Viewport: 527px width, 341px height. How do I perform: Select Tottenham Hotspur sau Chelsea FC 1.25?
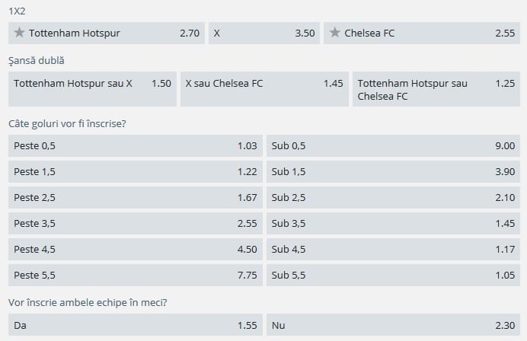click(436, 90)
